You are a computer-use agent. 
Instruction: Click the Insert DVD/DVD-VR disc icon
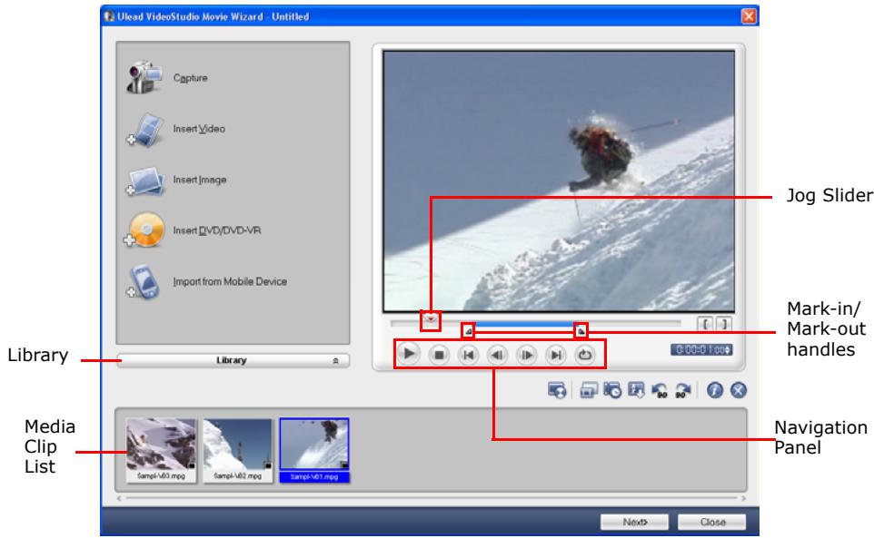tap(144, 230)
